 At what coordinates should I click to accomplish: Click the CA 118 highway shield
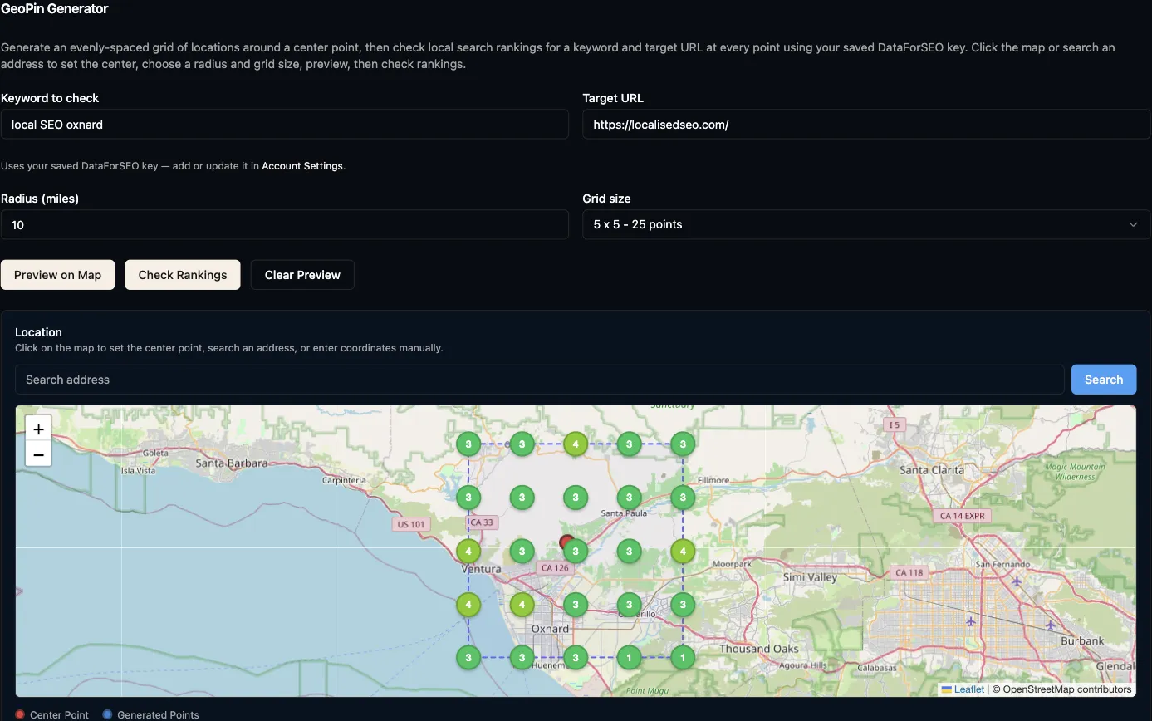pyautogui.click(x=909, y=572)
